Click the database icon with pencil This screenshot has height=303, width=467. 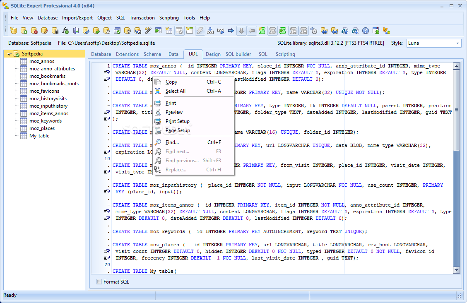[x=45, y=31]
